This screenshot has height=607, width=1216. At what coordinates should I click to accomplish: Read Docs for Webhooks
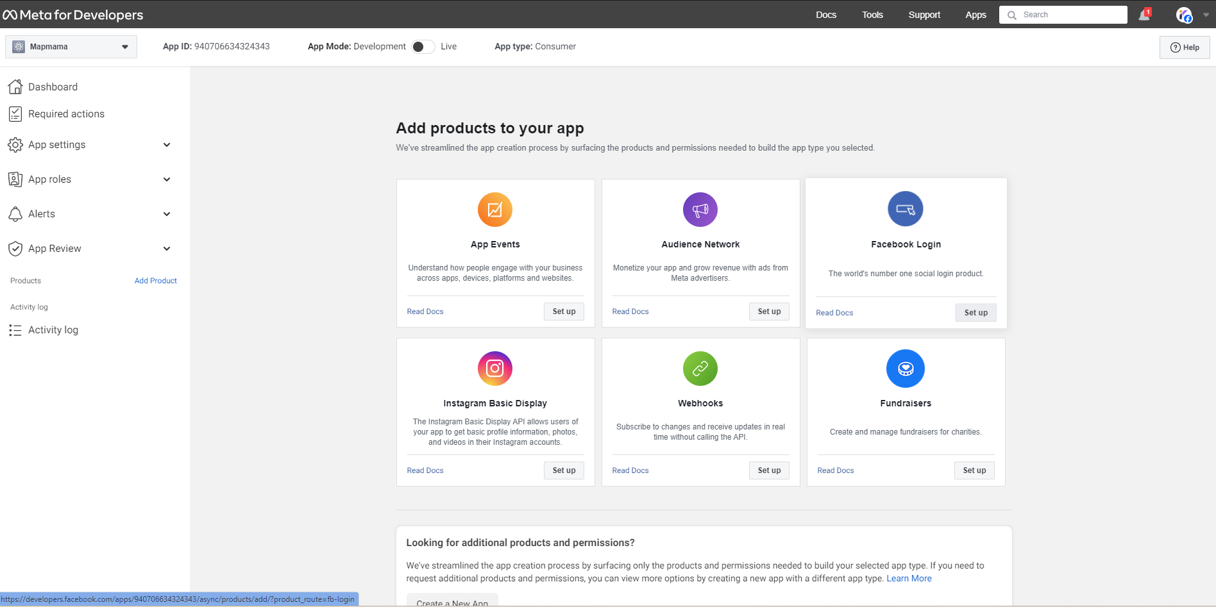point(630,470)
